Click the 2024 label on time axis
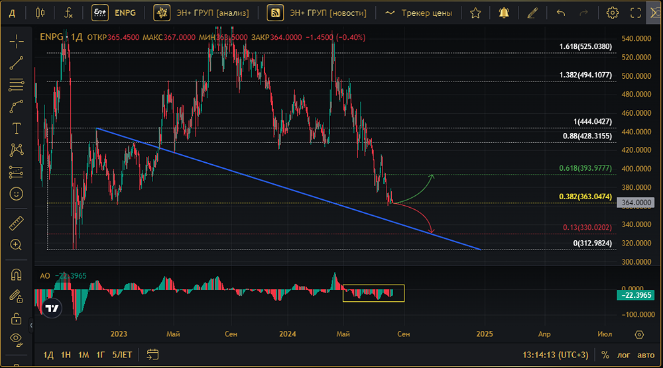Image resolution: width=663 pixels, height=368 pixels. [x=288, y=334]
